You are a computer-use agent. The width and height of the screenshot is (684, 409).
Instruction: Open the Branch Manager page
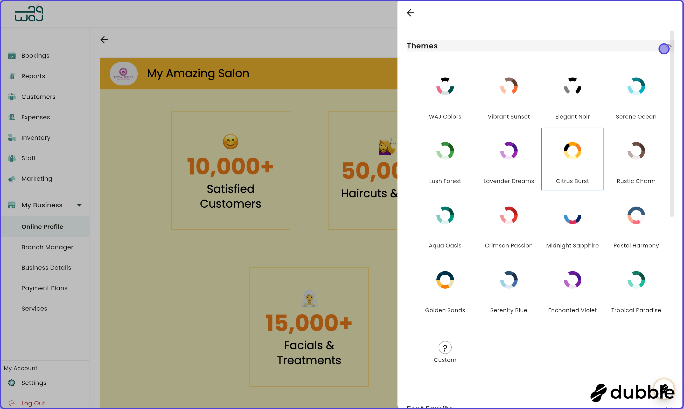click(x=47, y=247)
